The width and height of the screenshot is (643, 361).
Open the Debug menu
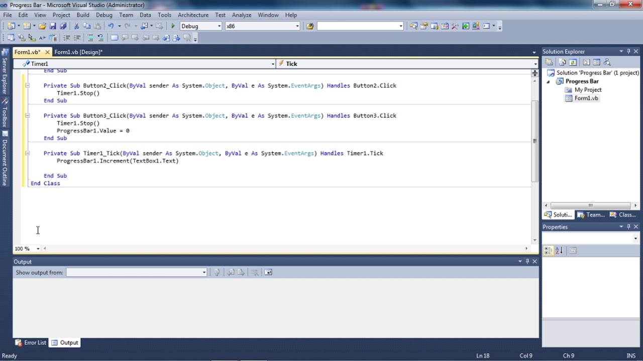click(104, 15)
